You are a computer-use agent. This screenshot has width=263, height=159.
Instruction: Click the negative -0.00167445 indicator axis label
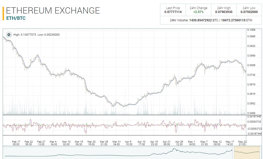tap(254, 133)
